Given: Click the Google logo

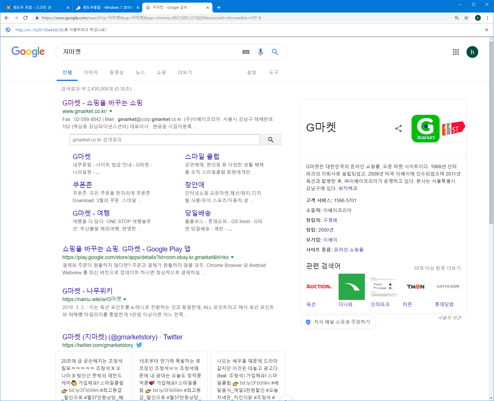Looking at the screenshot, I should [28, 52].
